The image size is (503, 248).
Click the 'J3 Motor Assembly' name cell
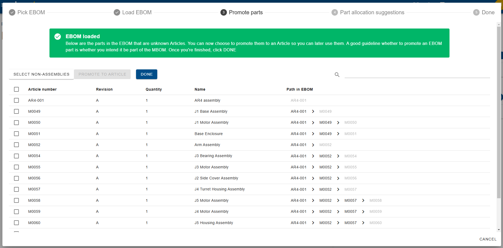pyautogui.click(x=212, y=167)
